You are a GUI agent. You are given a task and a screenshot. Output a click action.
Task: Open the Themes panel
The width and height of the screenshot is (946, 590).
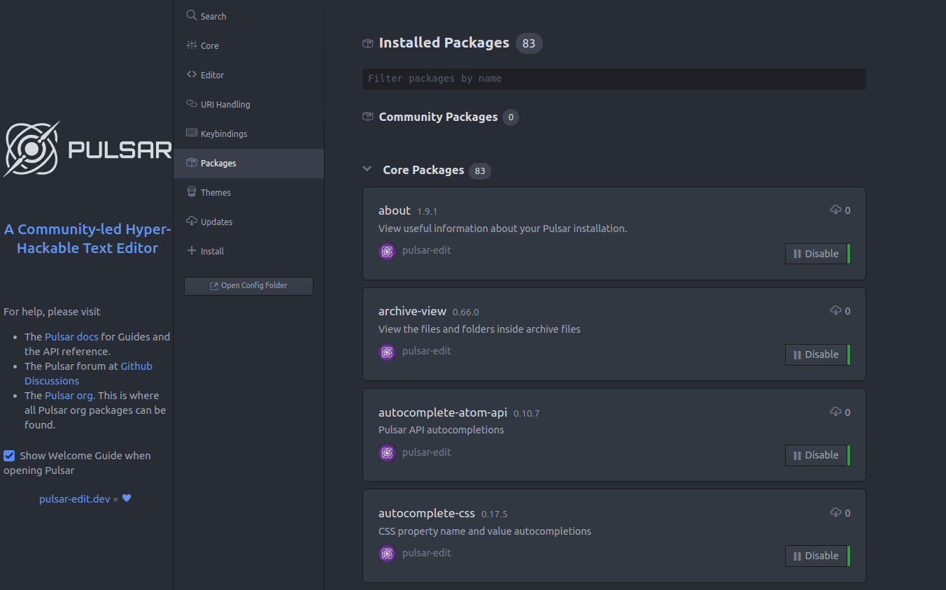click(x=248, y=192)
